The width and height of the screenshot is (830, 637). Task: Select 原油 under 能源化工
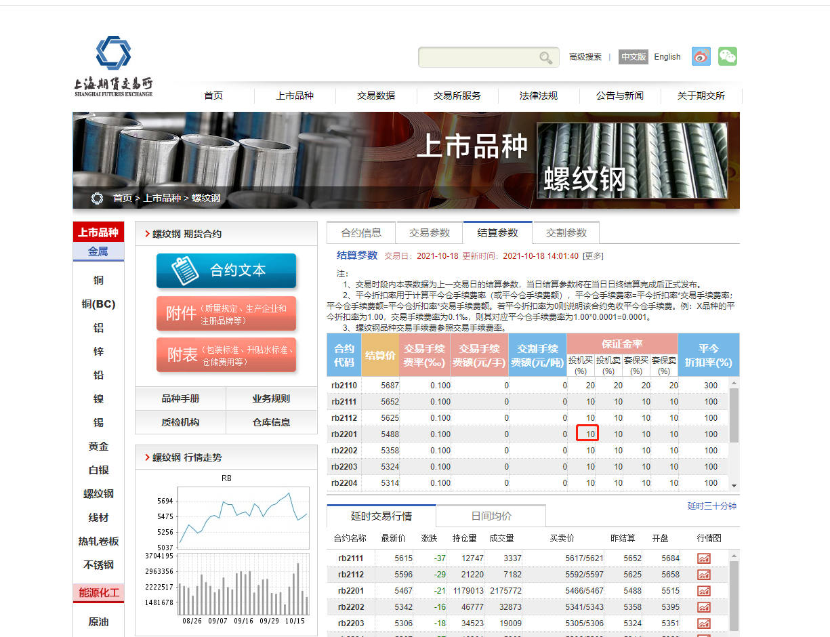tap(98, 621)
